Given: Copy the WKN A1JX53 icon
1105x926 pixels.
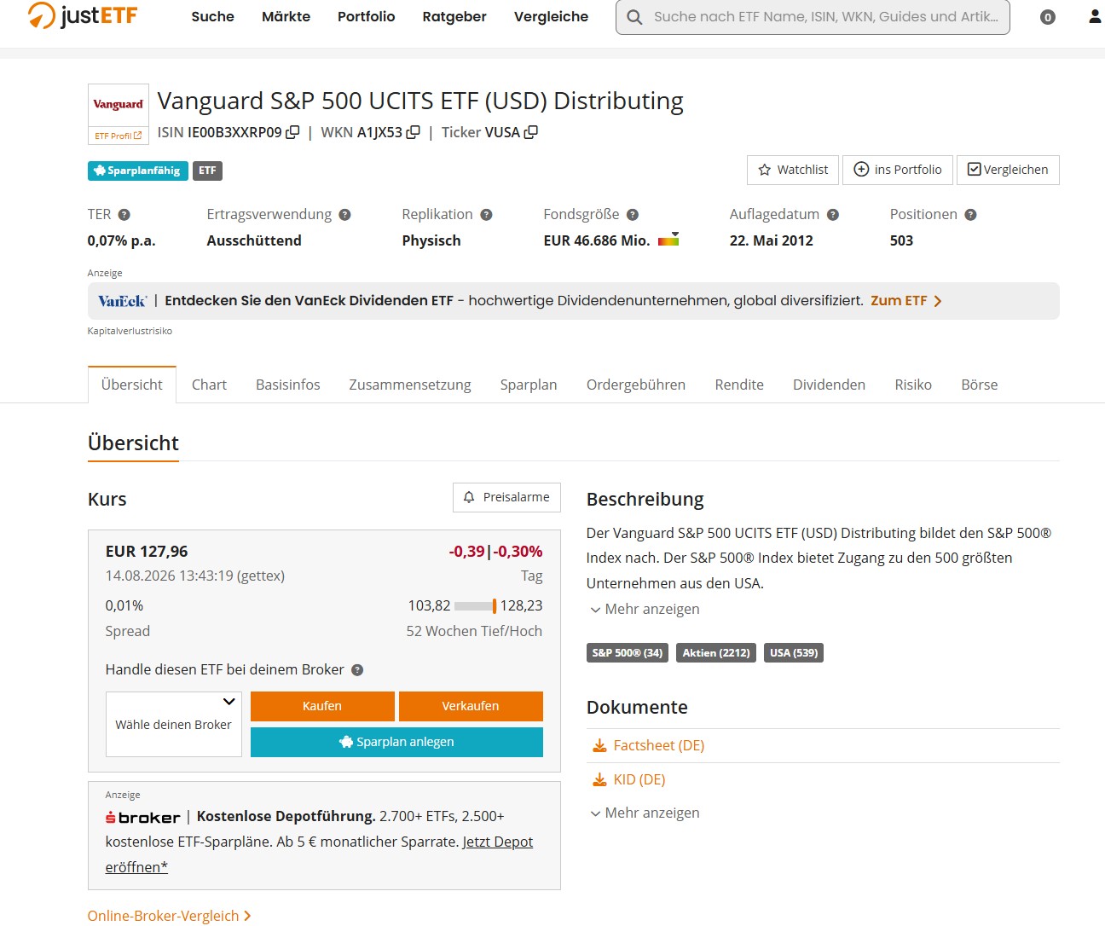Looking at the screenshot, I should click(x=414, y=132).
